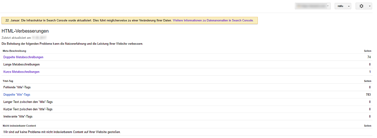This screenshot has height=138, width=377.
Task: Open Doppelte "title"-Tags report
Action: 17,95
